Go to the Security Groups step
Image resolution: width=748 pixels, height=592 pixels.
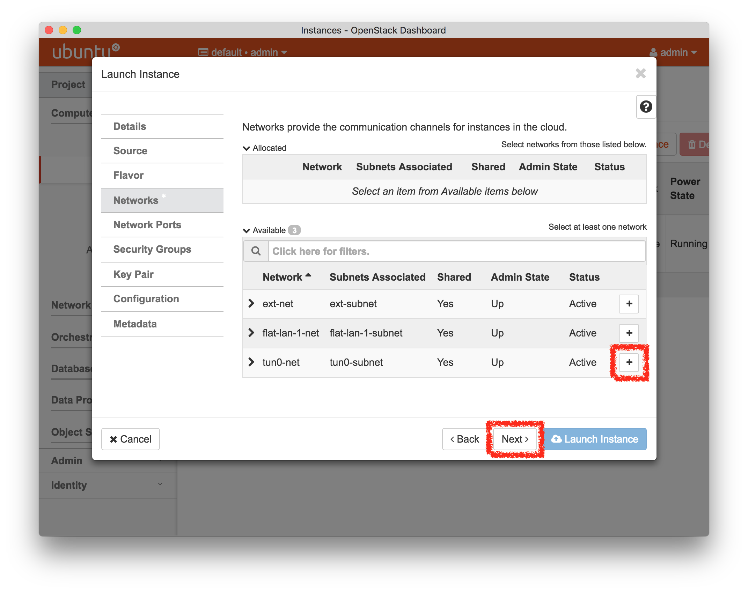coord(162,249)
